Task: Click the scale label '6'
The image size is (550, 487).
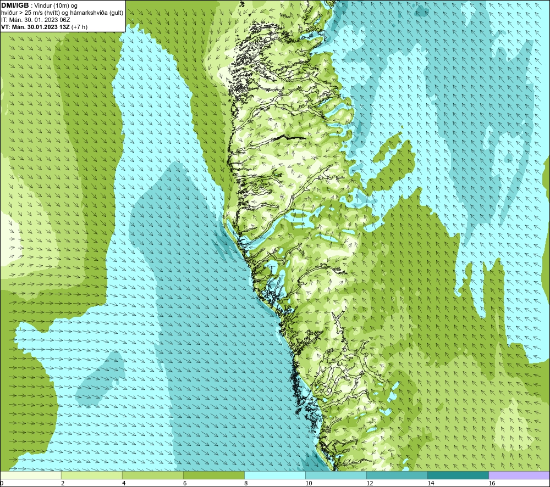Action: (185, 483)
